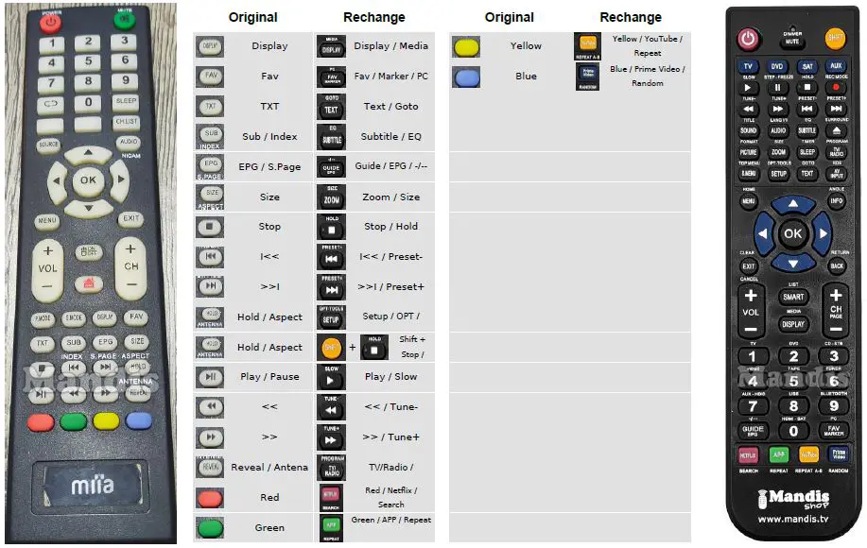Screen dimensions: 867x548
Task: Tap the orange SHIFT button
Action: (x=836, y=39)
